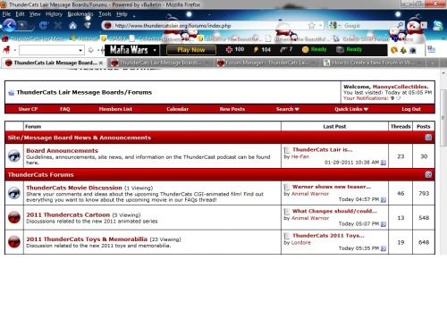Viewport: 447px width, 335px height.
Task: Click the Log Out link
Action: [x=411, y=109]
